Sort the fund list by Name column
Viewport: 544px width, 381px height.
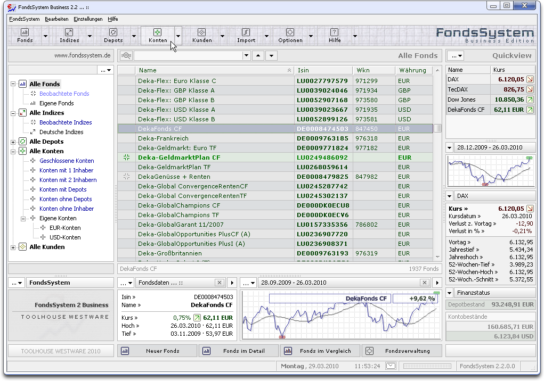click(215, 70)
